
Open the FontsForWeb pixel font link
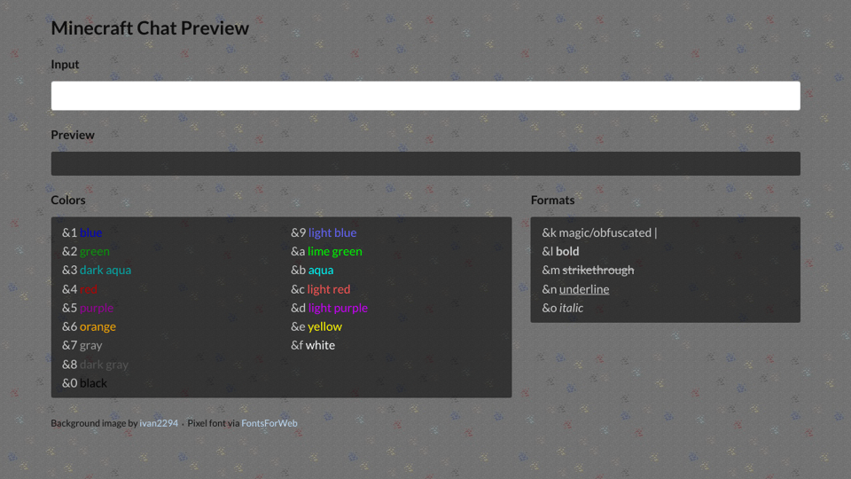click(269, 423)
